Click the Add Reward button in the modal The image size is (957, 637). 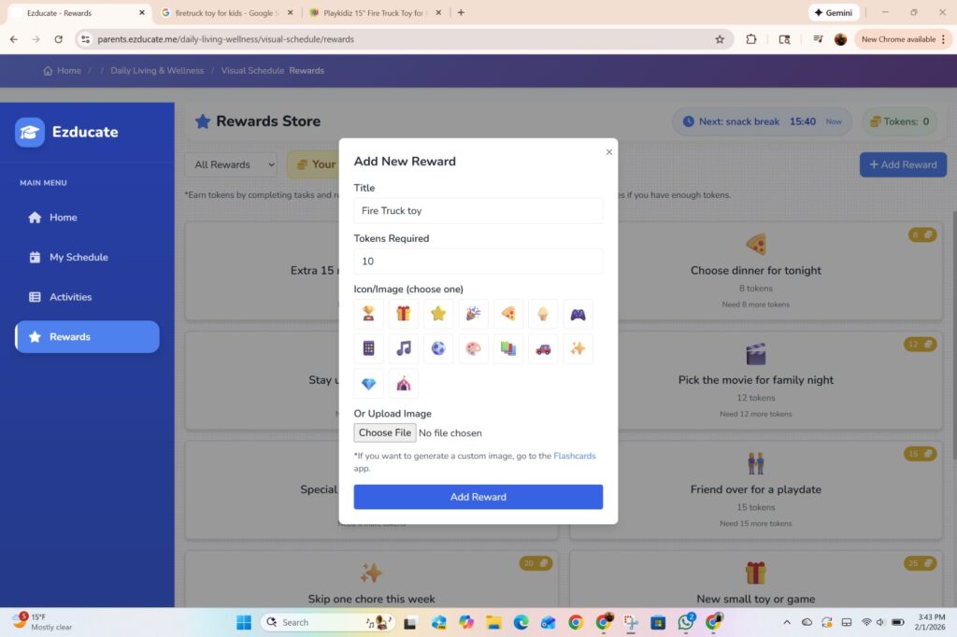[478, 496]
